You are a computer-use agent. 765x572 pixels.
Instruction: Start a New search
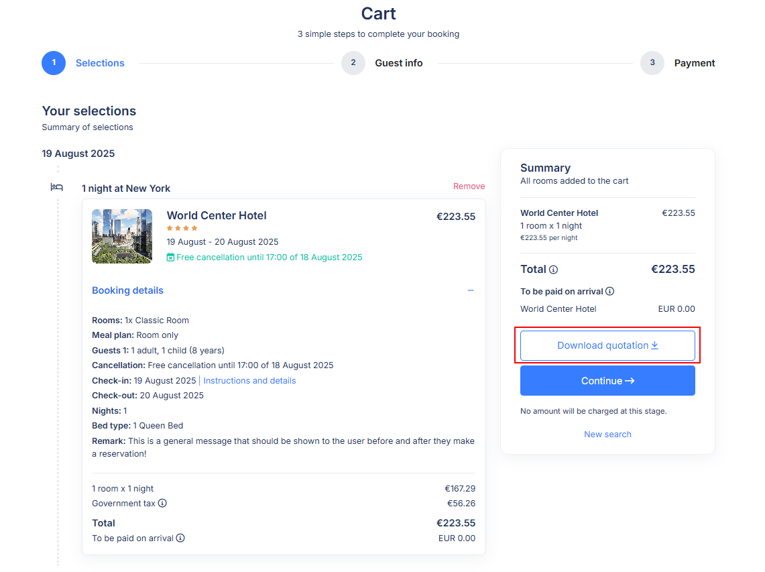click(607, 435)
